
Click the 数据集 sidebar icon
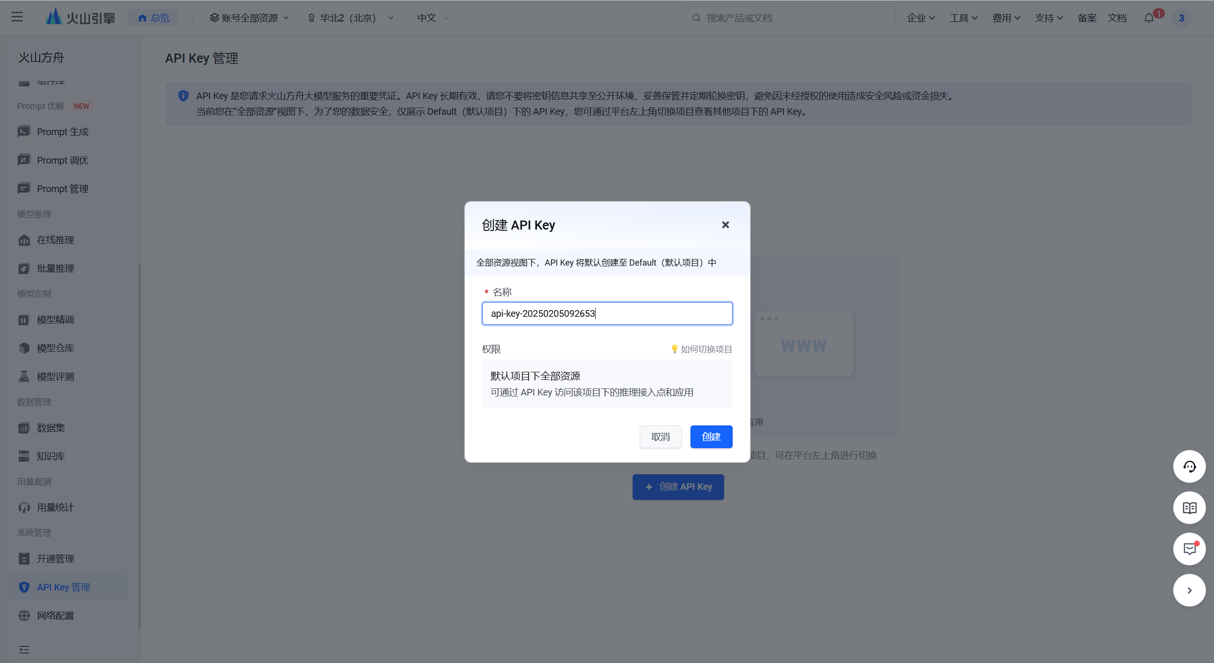(x=24, y=428)
